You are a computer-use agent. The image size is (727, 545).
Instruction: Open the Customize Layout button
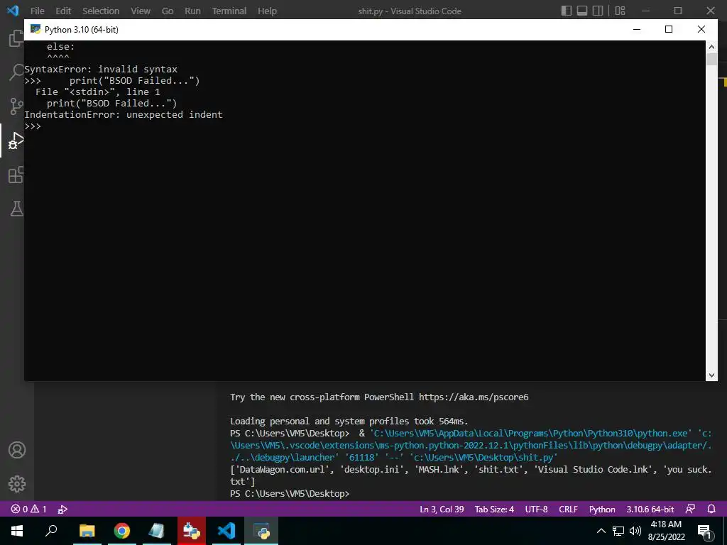tap(620, 11)
